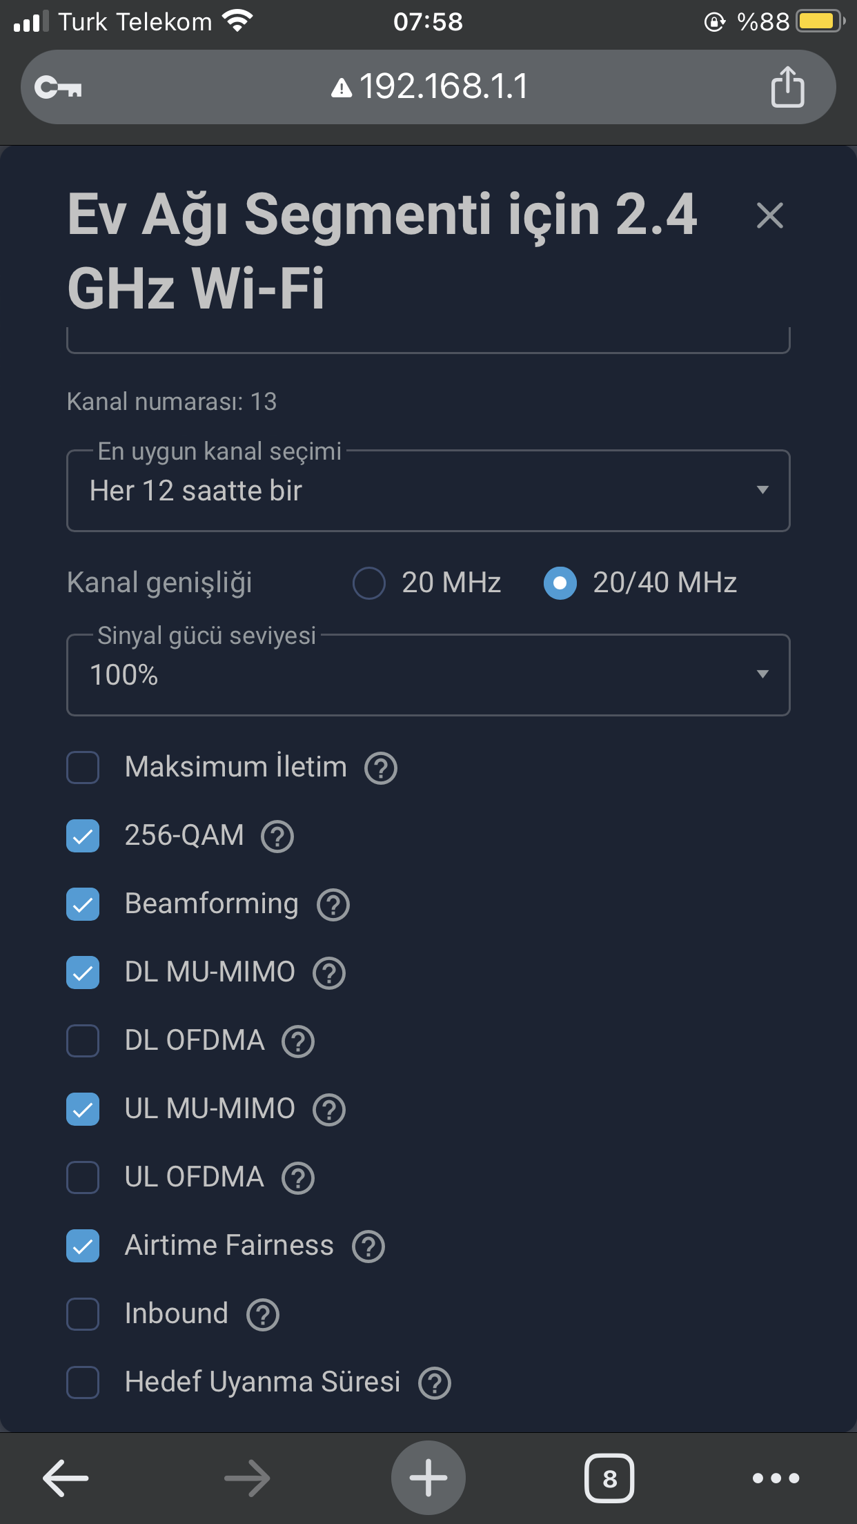The height and width of the screenshot is (1524, 857).
Task: Add a new browser tab
Action: point(428,1478)
